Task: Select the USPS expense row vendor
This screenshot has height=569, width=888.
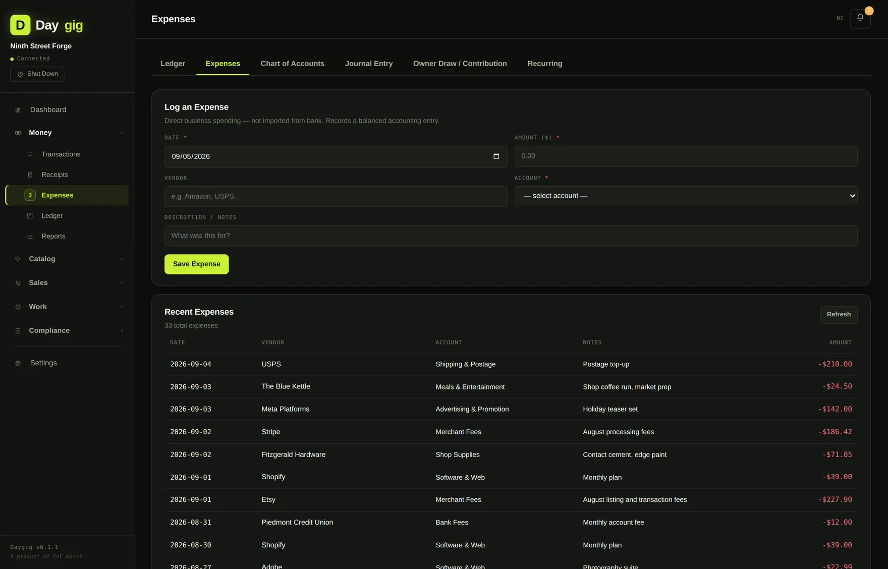Action: tap(271, 364)
